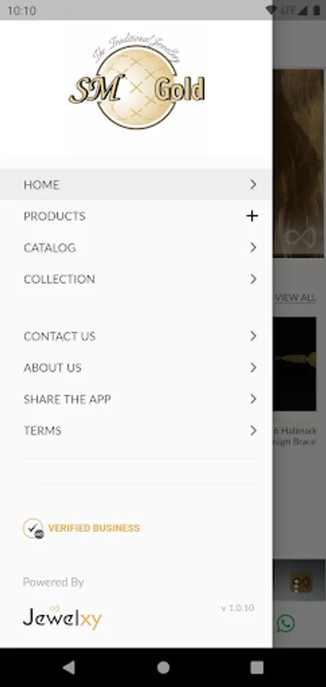Open the ABOUT US page
The width and height of the screenshot is (326, 687).
(x=136, y=368)
